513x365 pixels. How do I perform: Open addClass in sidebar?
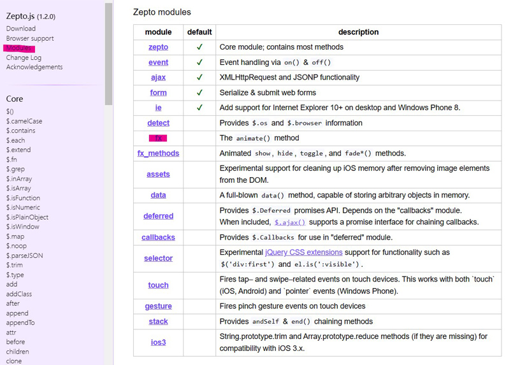pyautogui.click(x=19, y=294)
